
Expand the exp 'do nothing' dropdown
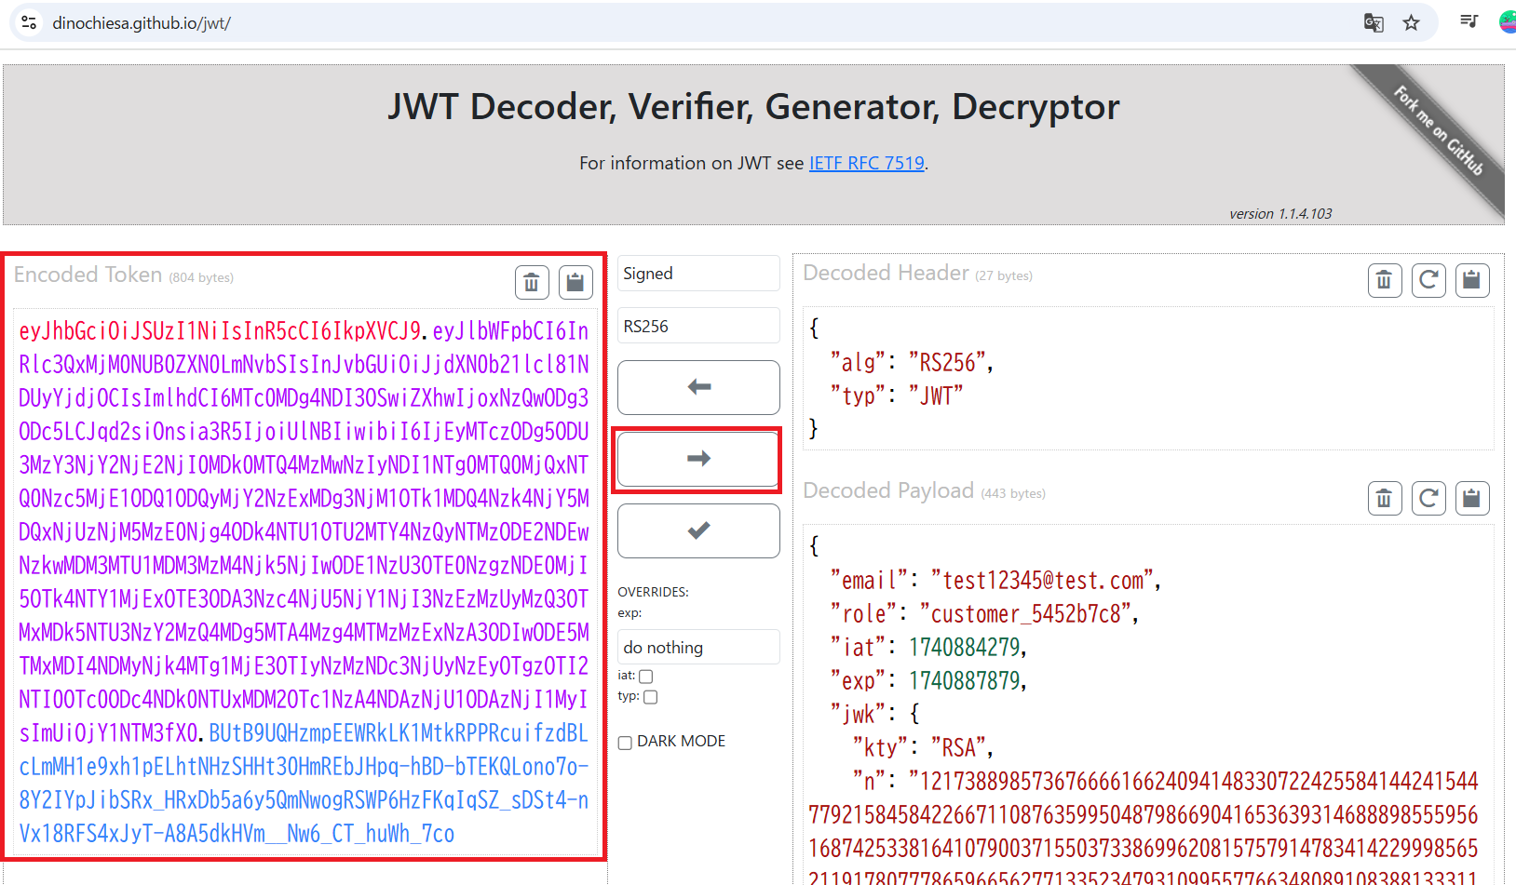pos(698,648)
